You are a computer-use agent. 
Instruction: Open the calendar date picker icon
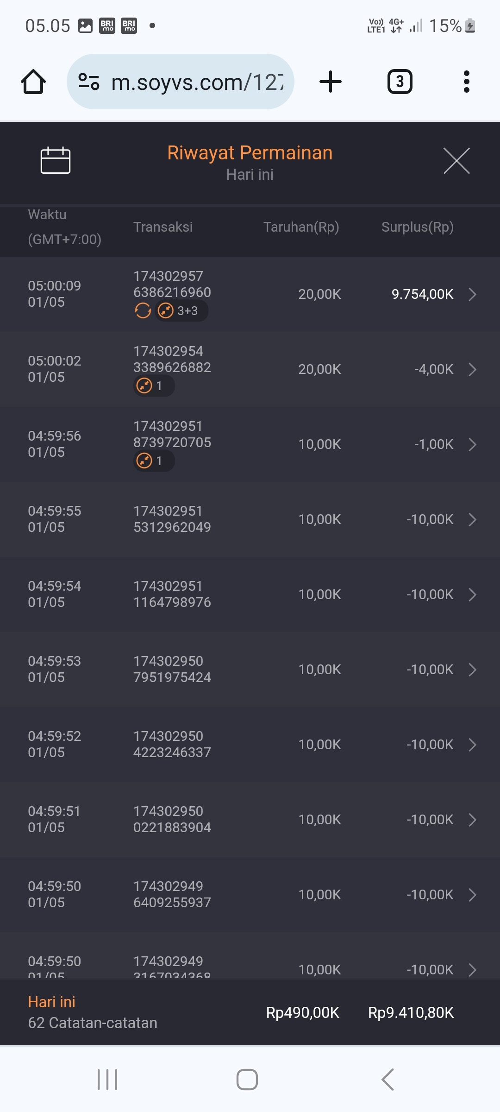pyautogui.click(x=56, y=160)
